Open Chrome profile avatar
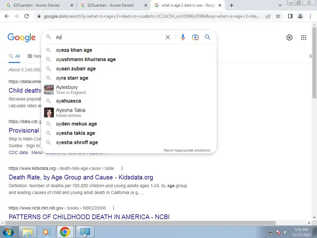Screen dimensions: 317x238 (300, 16)
